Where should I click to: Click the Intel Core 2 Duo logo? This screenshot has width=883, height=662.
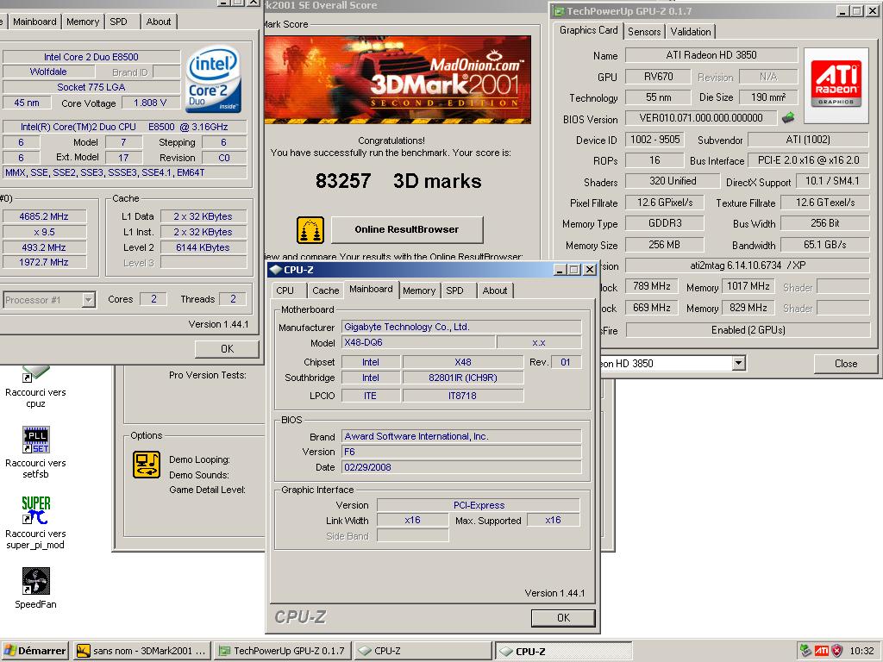[214, 80]
